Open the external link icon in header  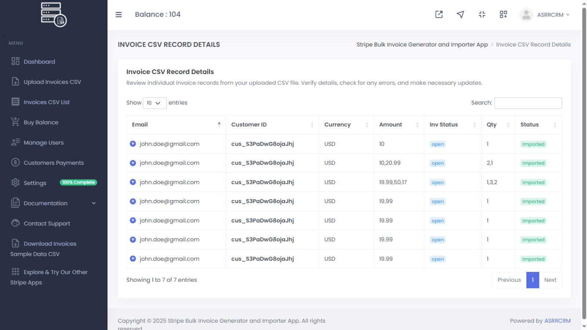coord(439,15)
